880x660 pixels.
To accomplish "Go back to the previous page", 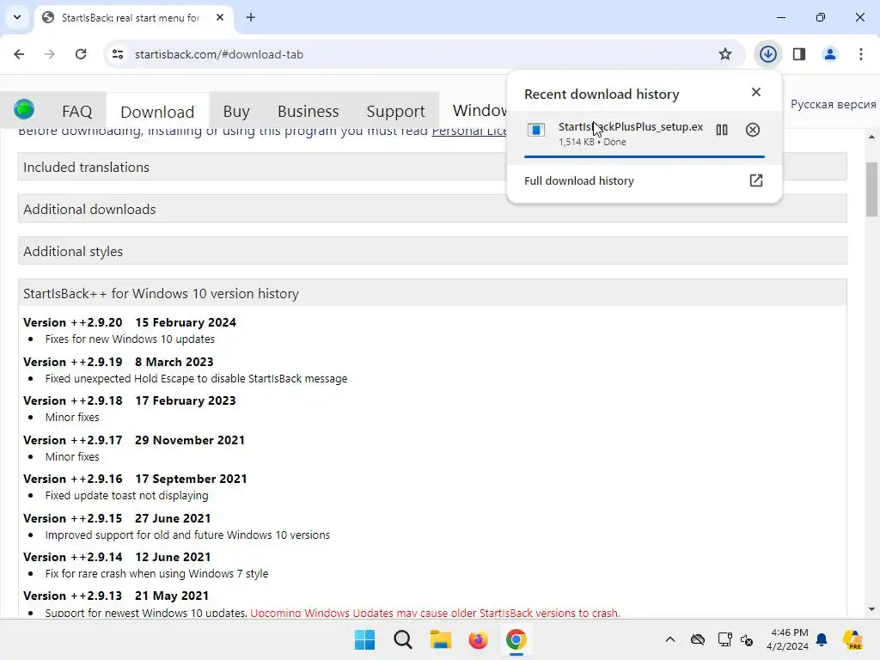I will coord(19,54).
